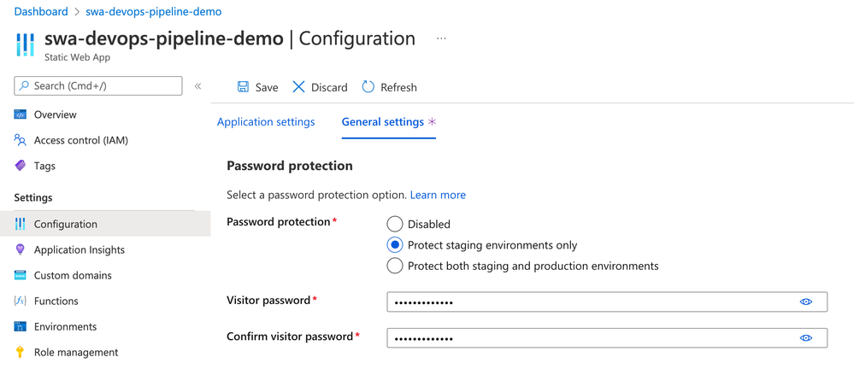Open the Learn more link
The image size is (854, 369).
[x=438, y=195]
